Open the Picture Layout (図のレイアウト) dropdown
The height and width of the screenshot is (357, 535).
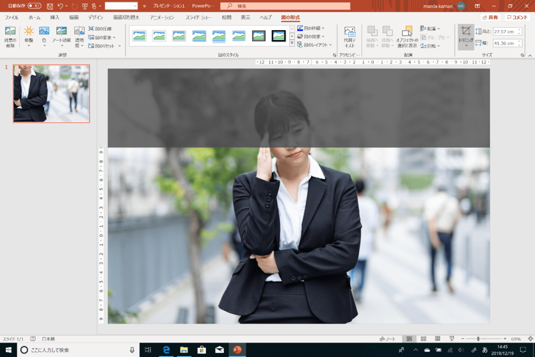314,45
